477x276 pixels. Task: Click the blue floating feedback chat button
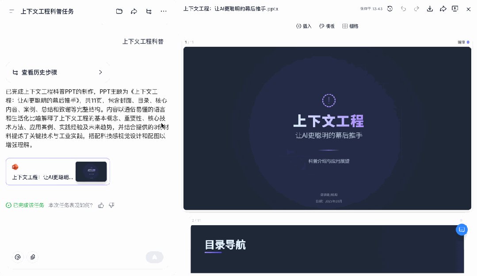pos(462,229)
